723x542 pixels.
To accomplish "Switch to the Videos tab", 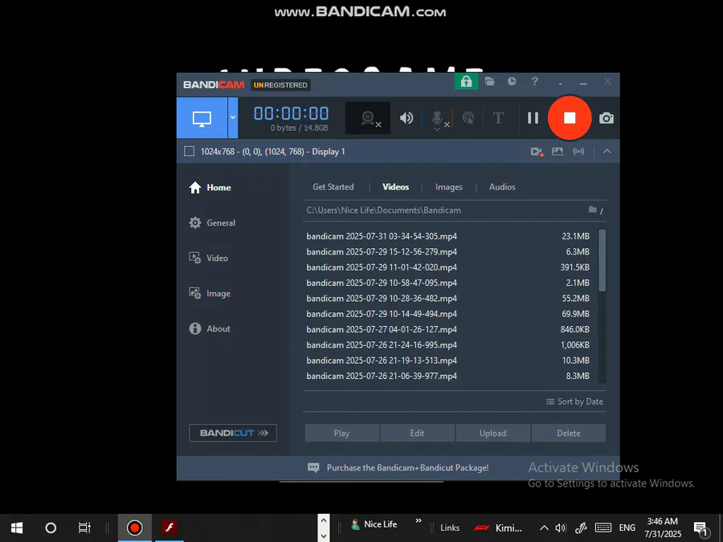I will point(395,186).
